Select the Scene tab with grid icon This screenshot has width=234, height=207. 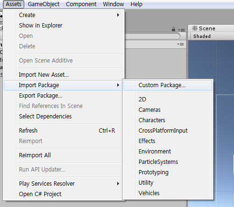click(204, 28)
